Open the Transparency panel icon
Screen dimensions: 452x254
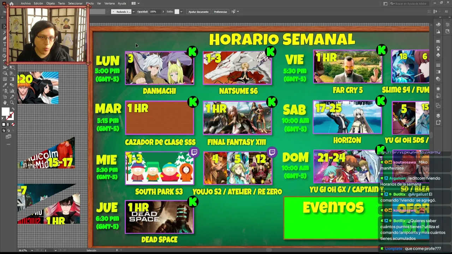tap(438, 79)
